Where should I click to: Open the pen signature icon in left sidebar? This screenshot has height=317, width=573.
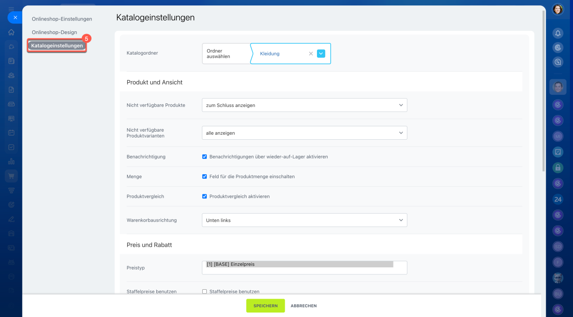11,219
